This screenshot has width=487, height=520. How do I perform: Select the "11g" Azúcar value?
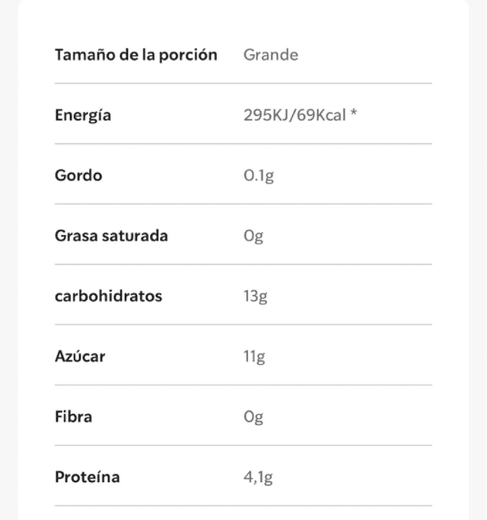coord(254,356)
